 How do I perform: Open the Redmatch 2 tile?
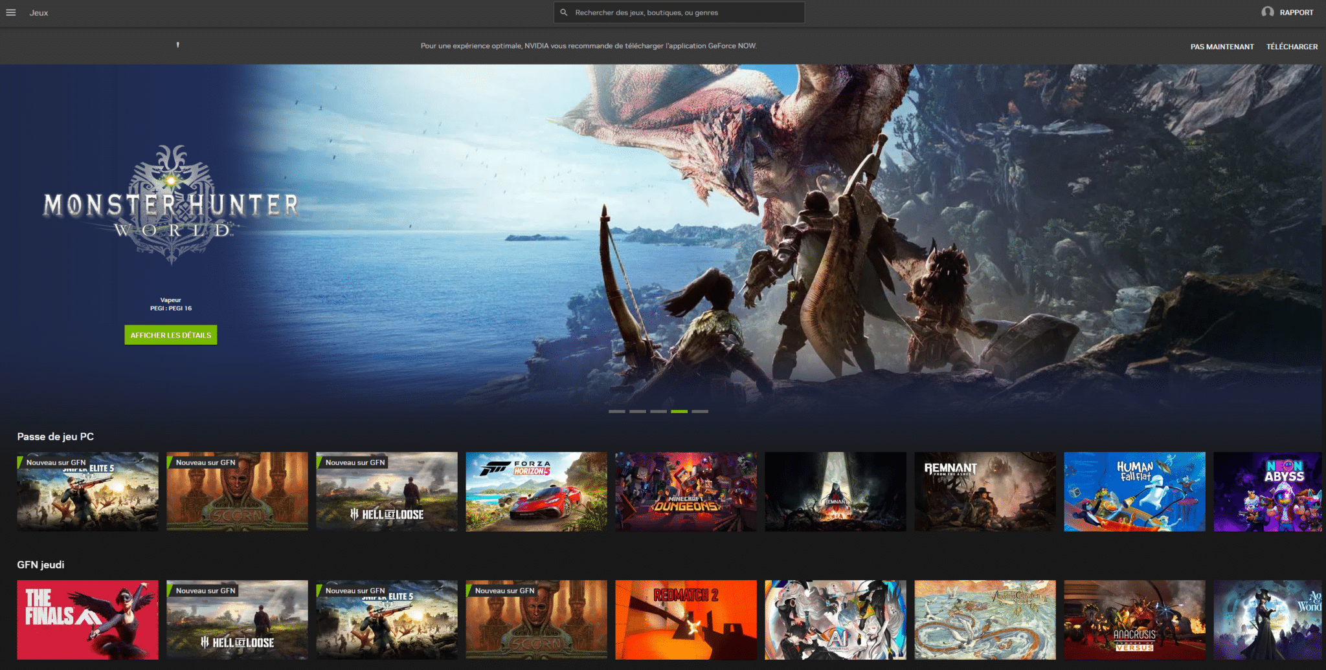point(686,620)
